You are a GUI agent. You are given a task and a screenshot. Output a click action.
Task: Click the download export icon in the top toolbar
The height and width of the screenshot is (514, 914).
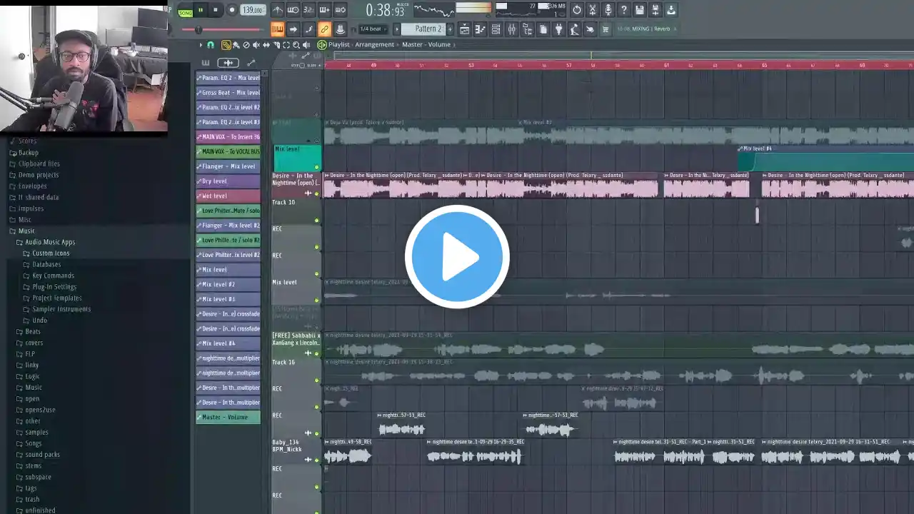pos(671,10)
